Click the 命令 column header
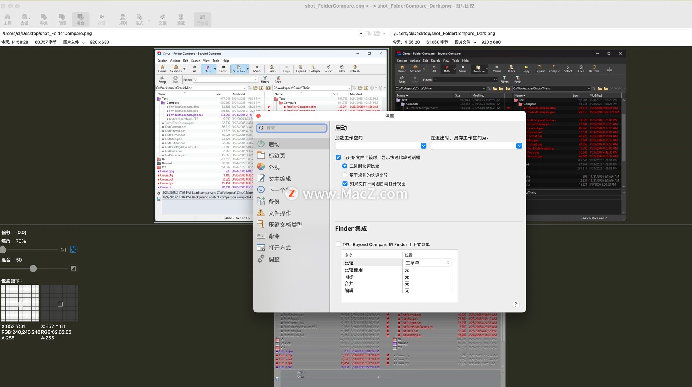The width and height of the screenshot is (692, 387). [x=372, y=255]
